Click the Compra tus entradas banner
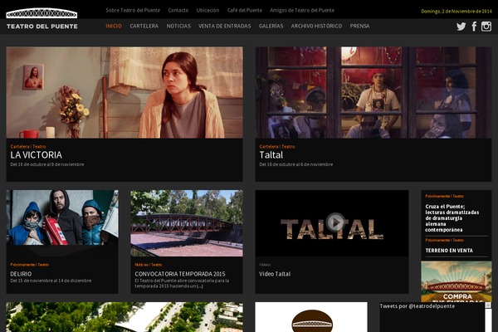 pos(456,281)
